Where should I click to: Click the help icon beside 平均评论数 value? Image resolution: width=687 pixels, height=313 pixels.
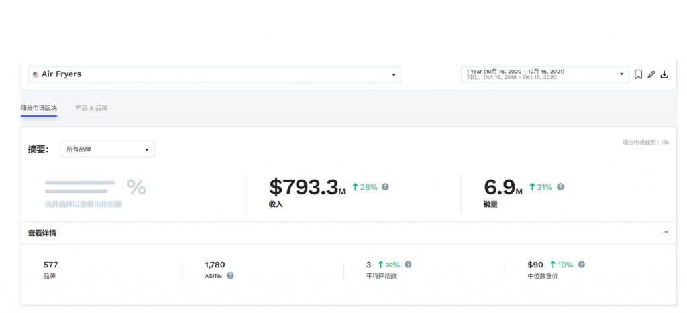coord(408,265)
